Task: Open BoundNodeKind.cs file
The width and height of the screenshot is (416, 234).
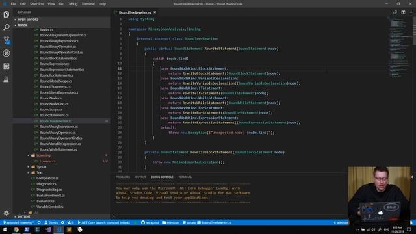Action: click(x=54, y=104)
